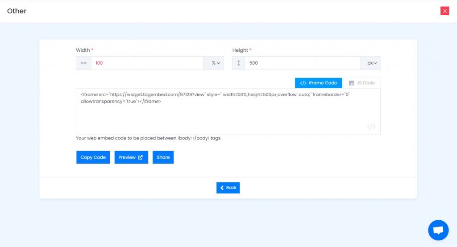
Task: Click the height vertical arrows icon
Action: (x=238, y=63)
